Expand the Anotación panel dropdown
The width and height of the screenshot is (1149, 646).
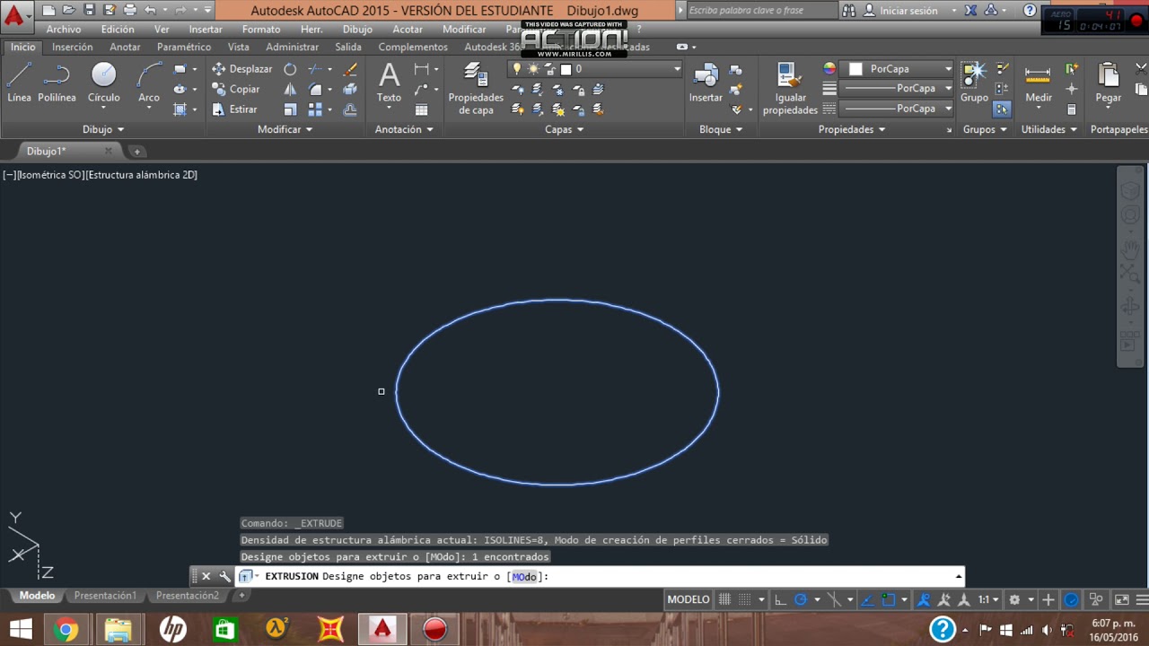[x=404, y=129]
